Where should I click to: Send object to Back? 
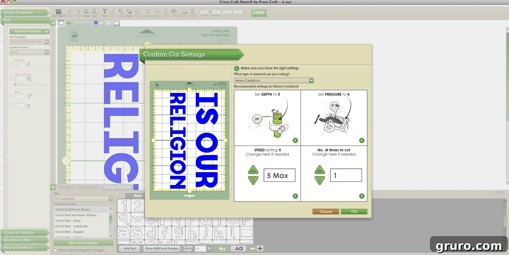[183, 13]
